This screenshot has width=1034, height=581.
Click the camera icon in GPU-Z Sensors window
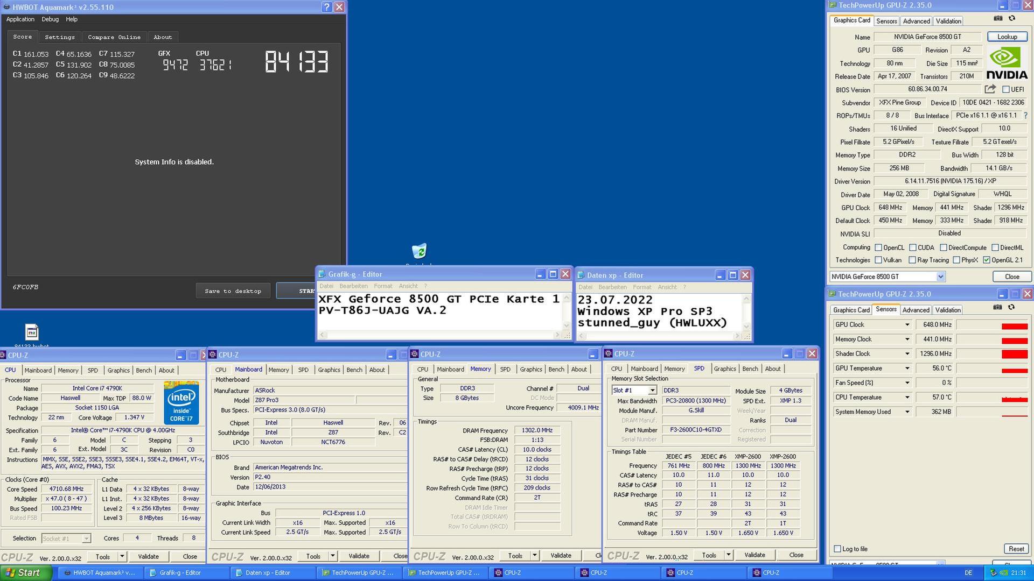tap(997, 308)
